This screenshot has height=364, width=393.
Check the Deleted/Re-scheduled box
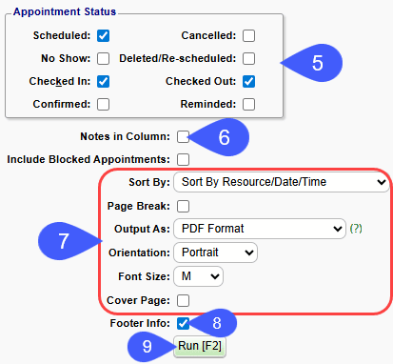pyautogui.click(x=248, y=58)
